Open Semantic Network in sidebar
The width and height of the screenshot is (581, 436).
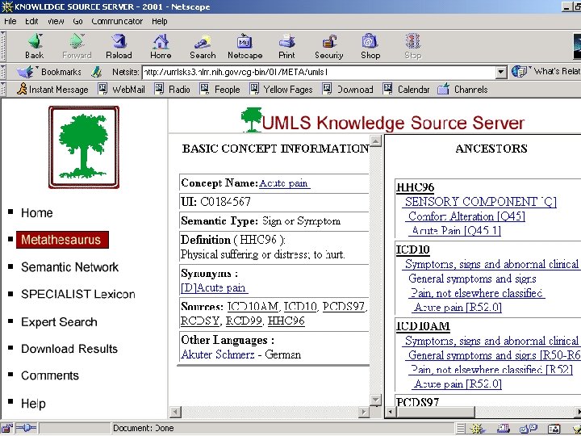coord(69,267)
